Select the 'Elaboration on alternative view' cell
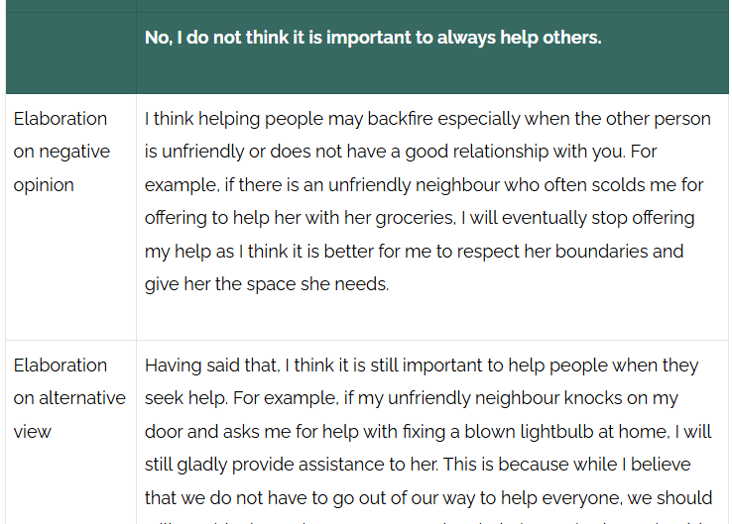 71,433
